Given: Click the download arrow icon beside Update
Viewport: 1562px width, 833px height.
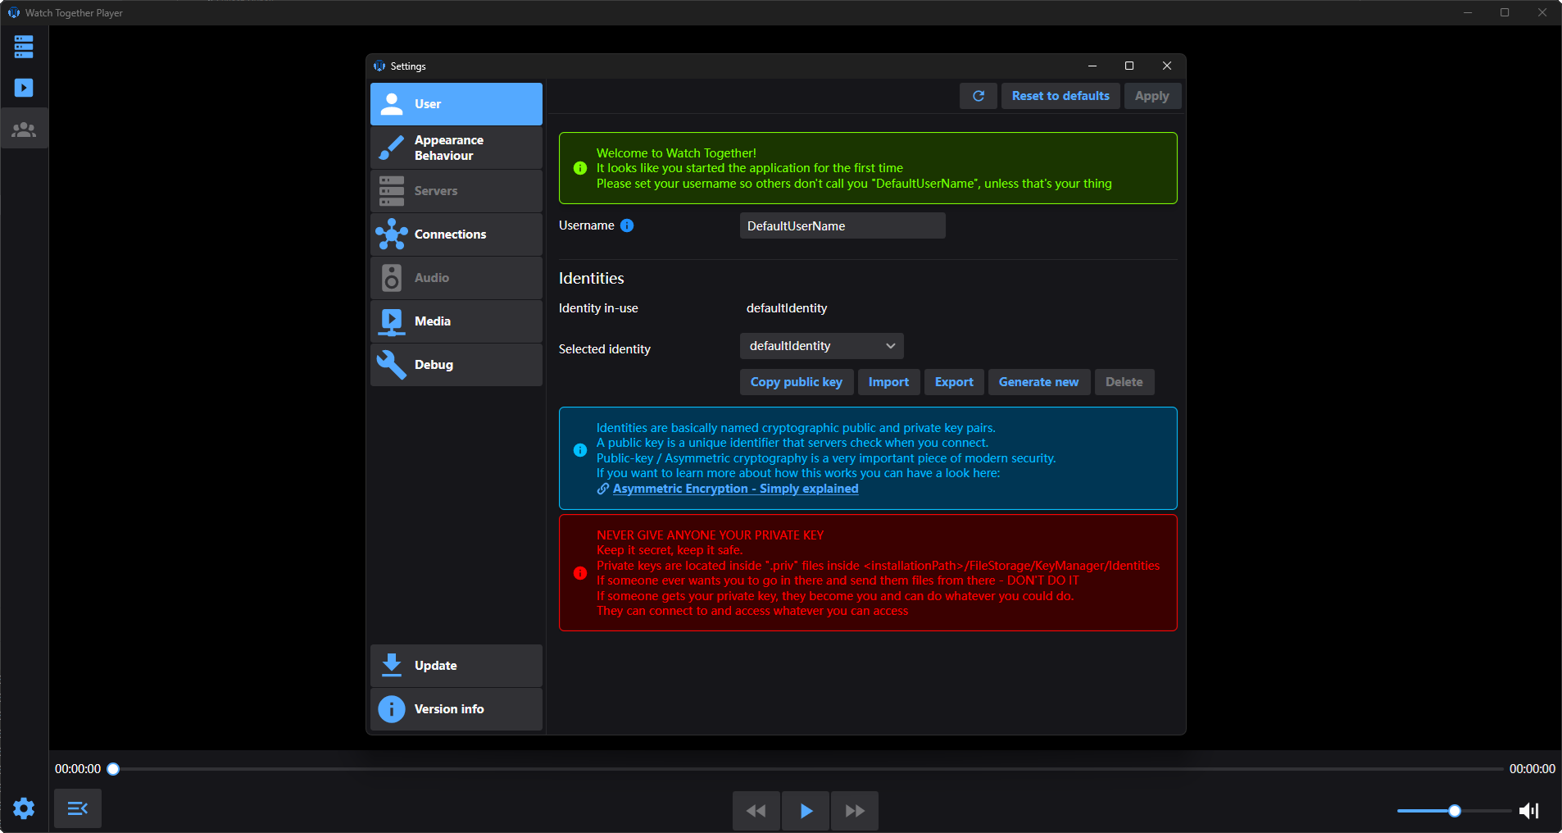Looking at the screenshot, I should (x=392, y=665).
